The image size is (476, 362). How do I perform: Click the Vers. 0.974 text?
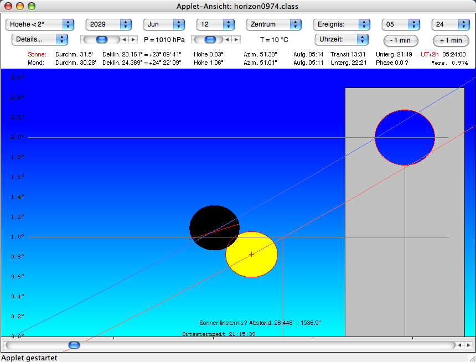tap(449, 63)
